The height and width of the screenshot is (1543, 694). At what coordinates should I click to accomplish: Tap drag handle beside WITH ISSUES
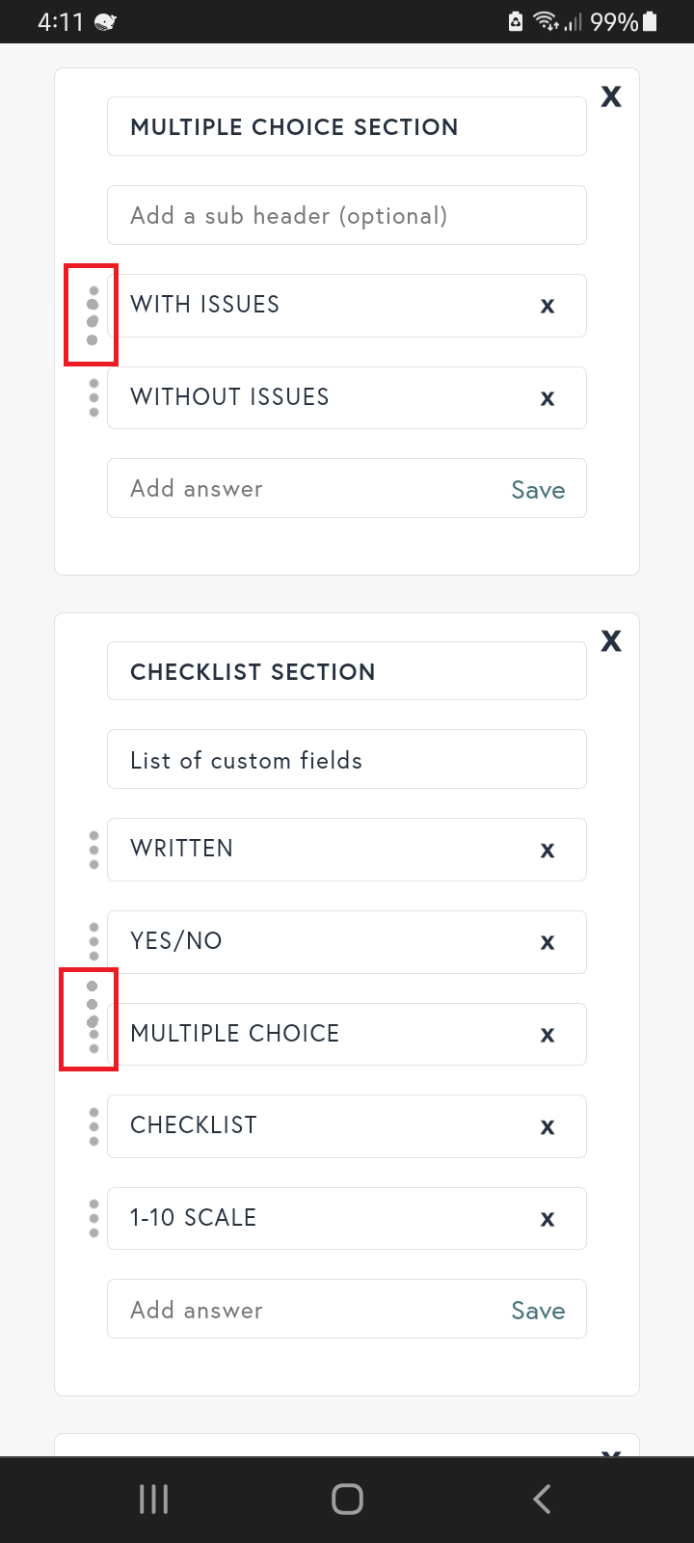pos(93,314)
